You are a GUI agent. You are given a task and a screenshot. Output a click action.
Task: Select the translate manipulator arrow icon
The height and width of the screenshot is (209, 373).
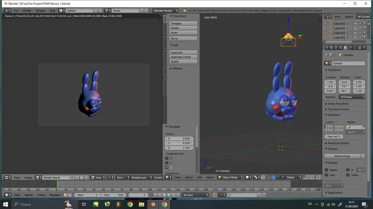click(x=274, y=177)
